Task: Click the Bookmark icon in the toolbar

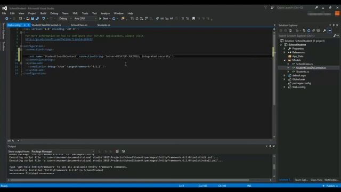Action: click(x=193, y=19)
